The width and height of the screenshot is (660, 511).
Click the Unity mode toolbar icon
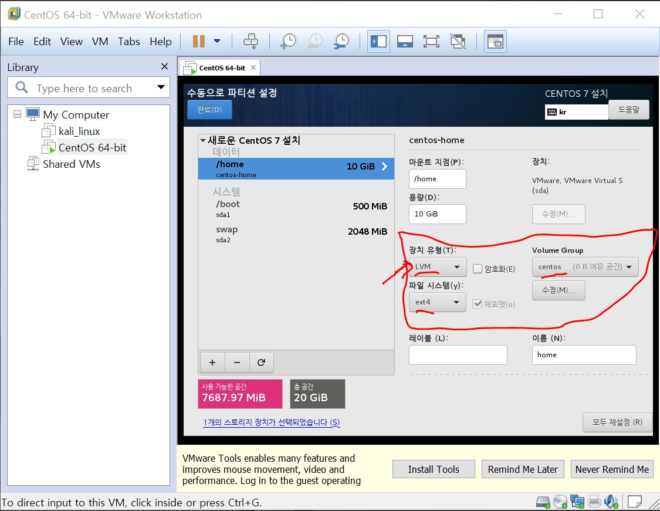pyautogui.click(x=458, y=41)
